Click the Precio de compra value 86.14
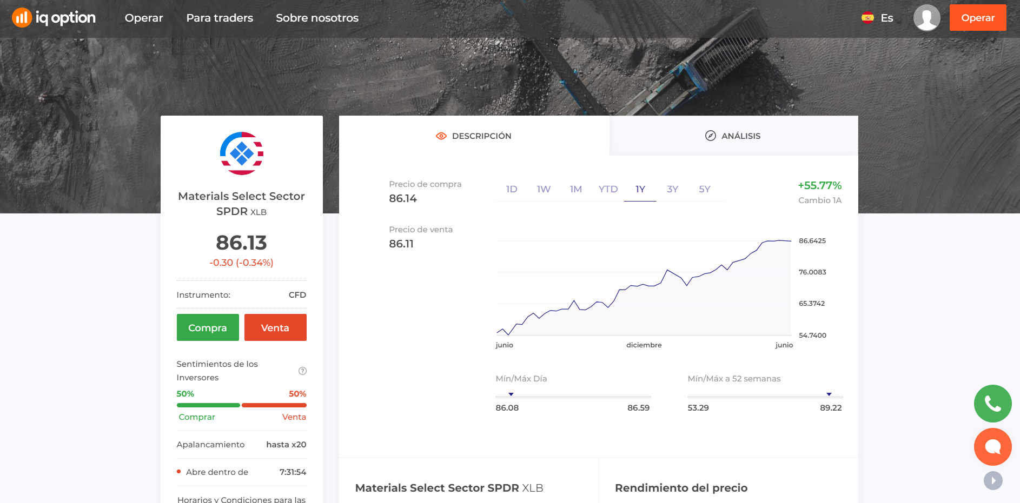1020x503 pixels. [403, 198]
